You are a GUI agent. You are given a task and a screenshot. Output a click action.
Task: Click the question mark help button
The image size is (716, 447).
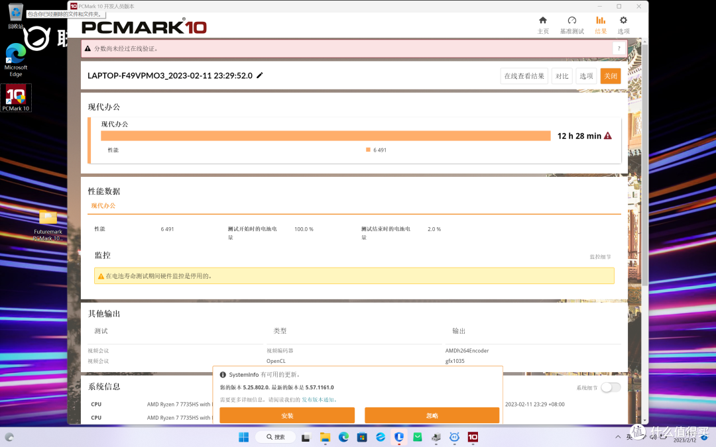[618, 48]
